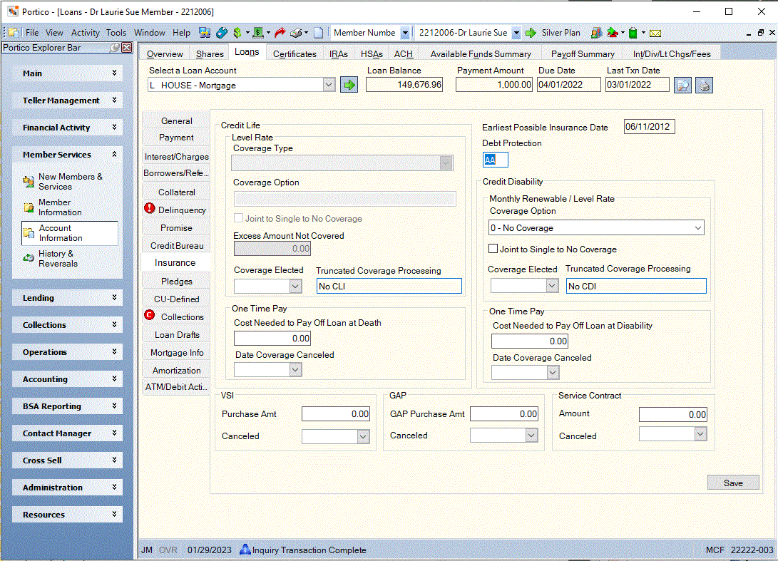Open the magnifier icon beside Last Txn Date
This screenshot has height=561, width=778.
[682, 86]
